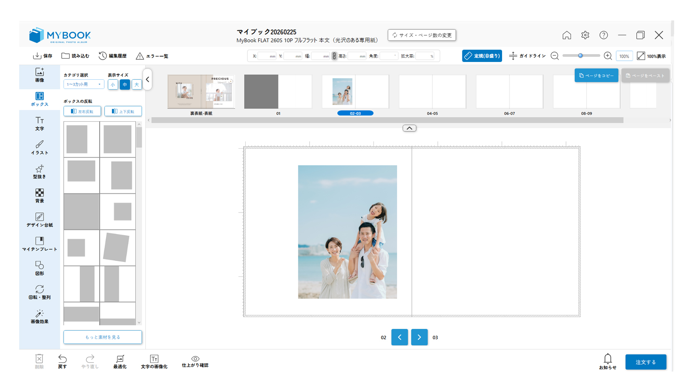Go to the home screen icon
Viewport: 693px width, 390px height.
tap(567, 35)
